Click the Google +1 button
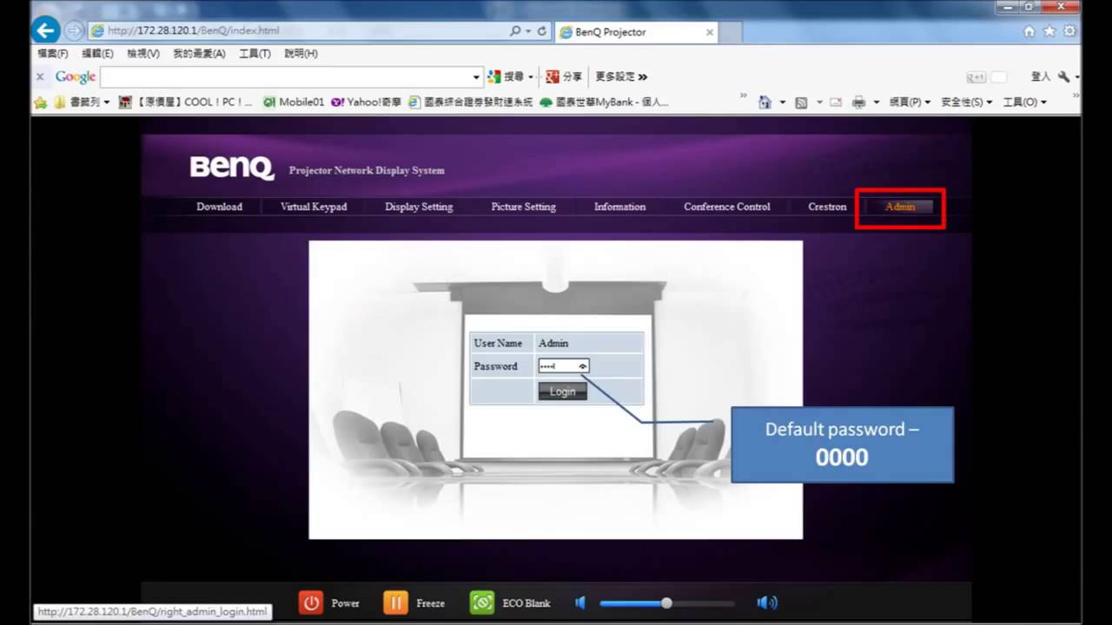 pyautogui.click(x=976, y=77)
